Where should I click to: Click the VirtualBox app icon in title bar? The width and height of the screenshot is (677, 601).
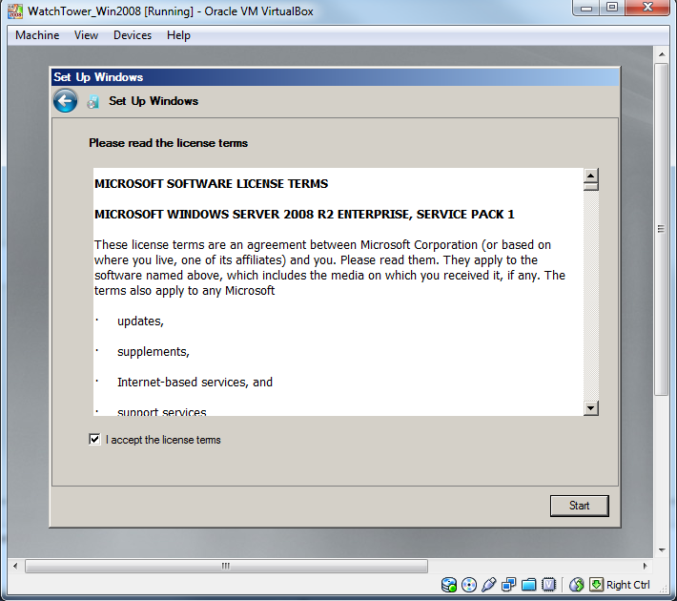pos(15,11)
